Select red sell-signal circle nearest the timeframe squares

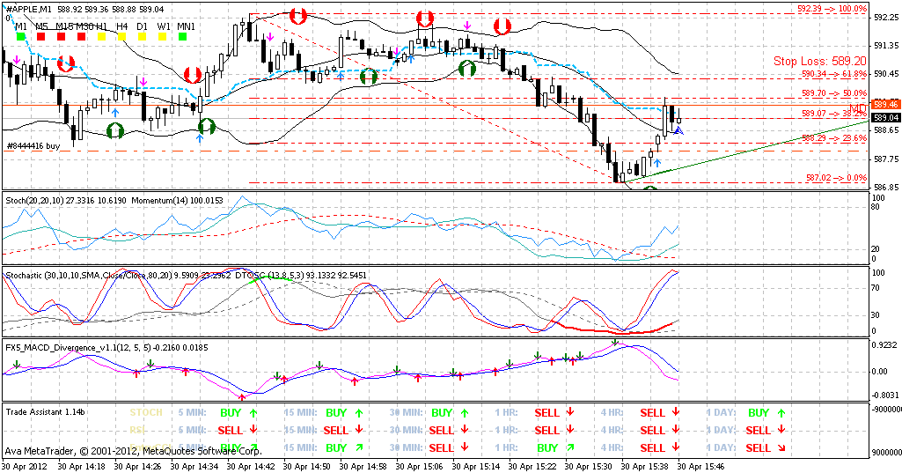coord(66,63)
